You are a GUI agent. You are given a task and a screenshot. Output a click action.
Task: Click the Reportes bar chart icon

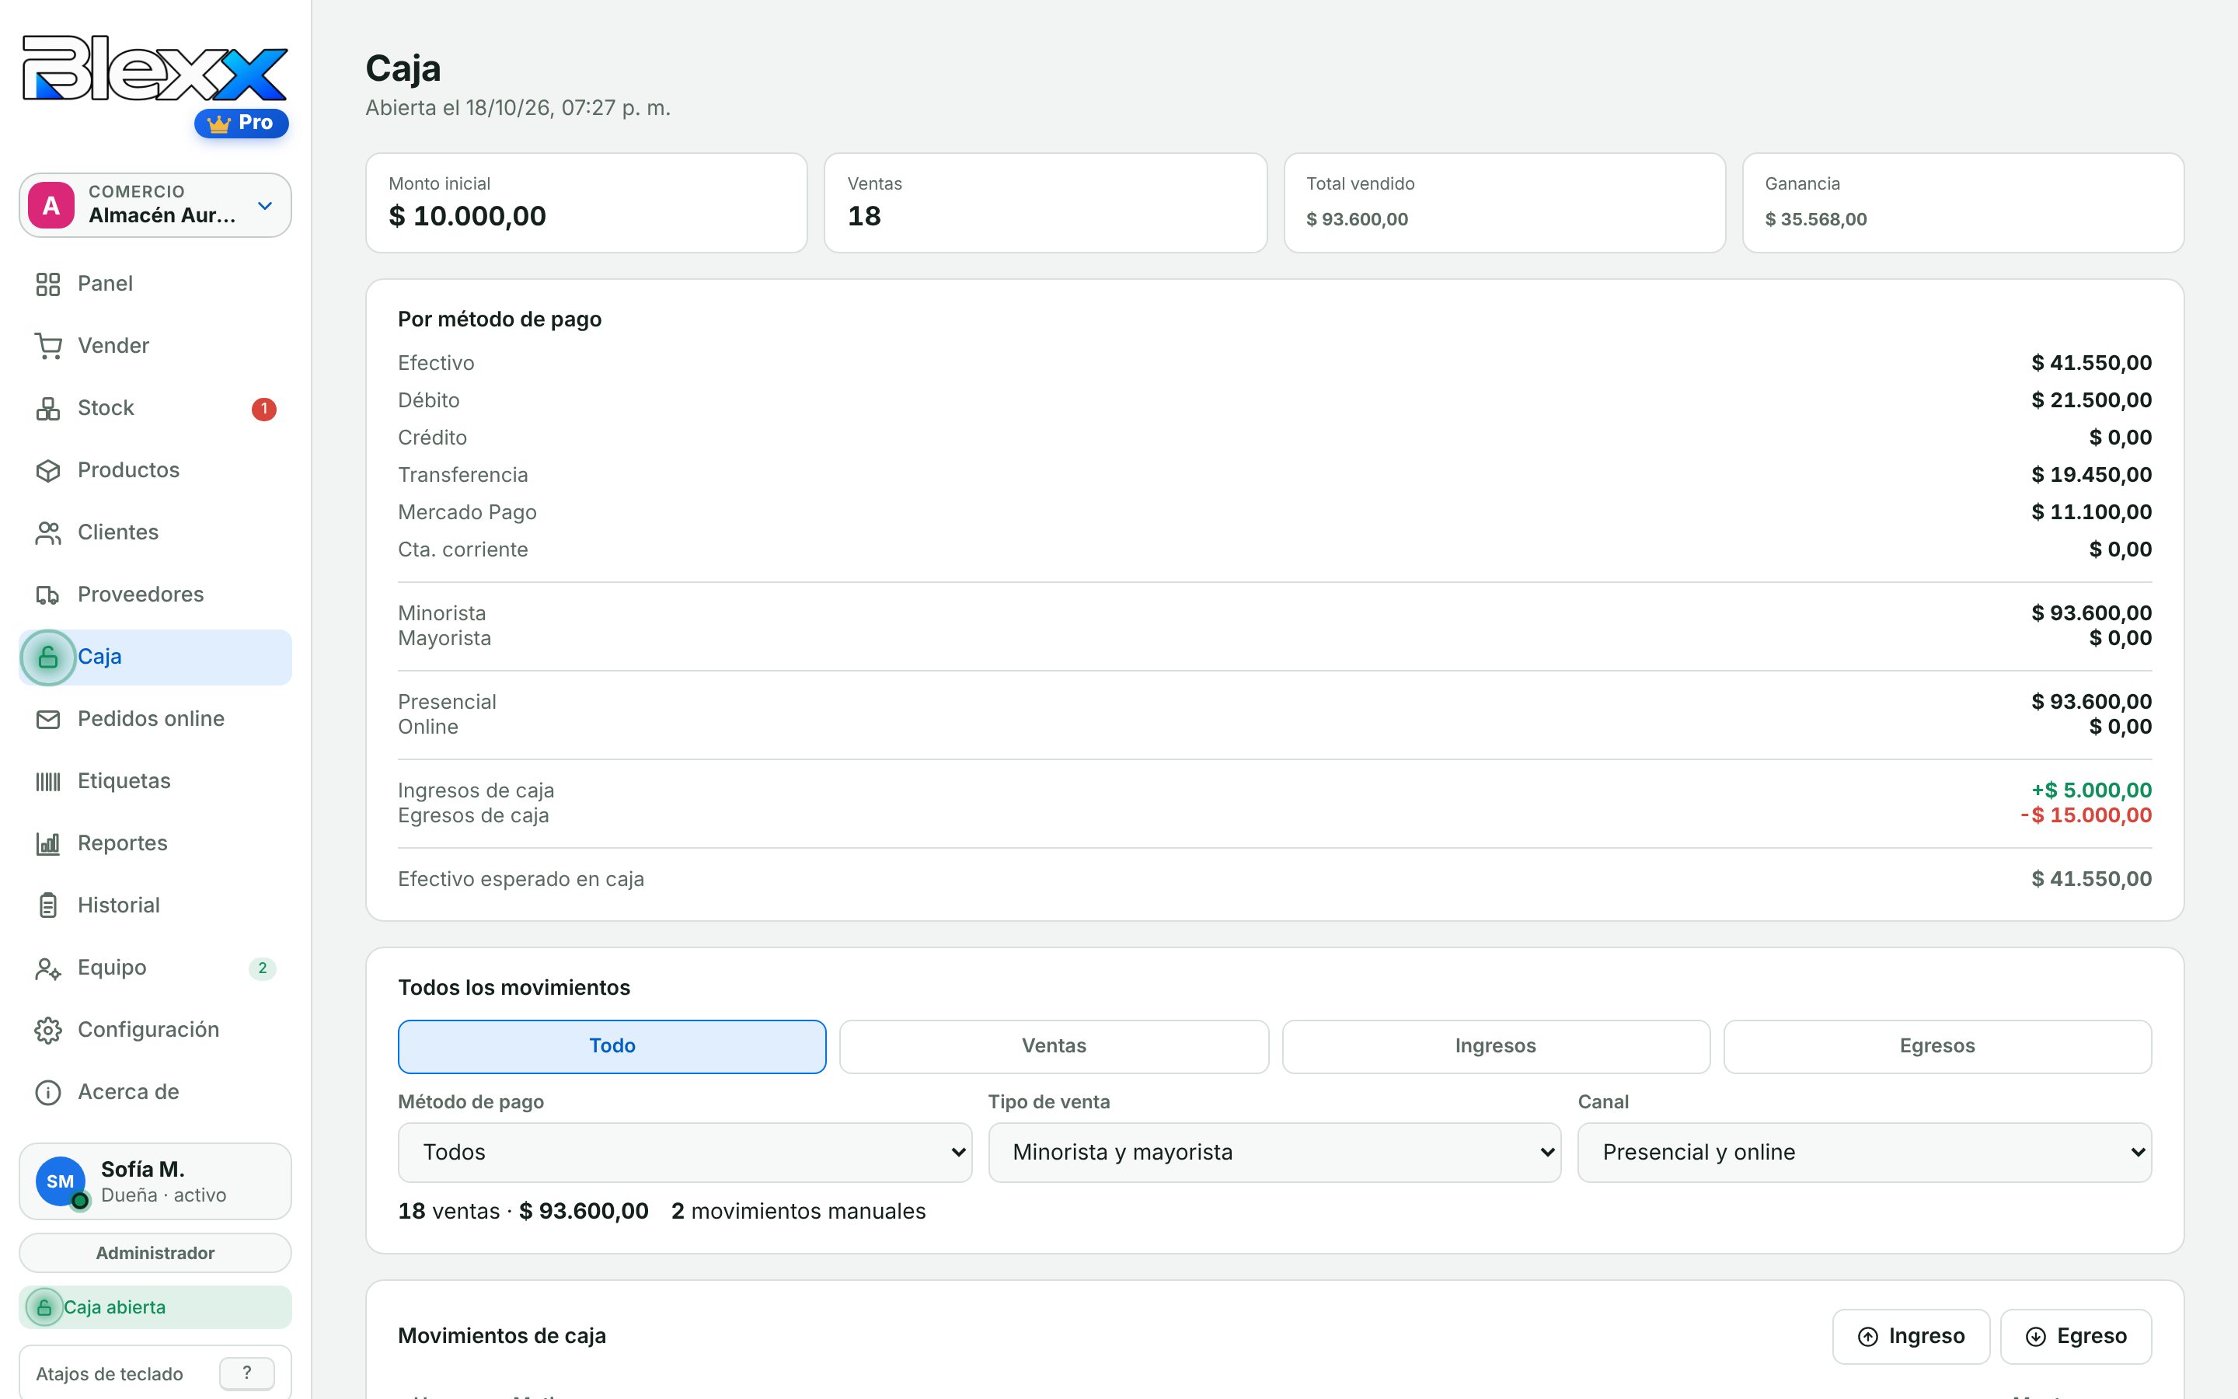coord(48,844)
